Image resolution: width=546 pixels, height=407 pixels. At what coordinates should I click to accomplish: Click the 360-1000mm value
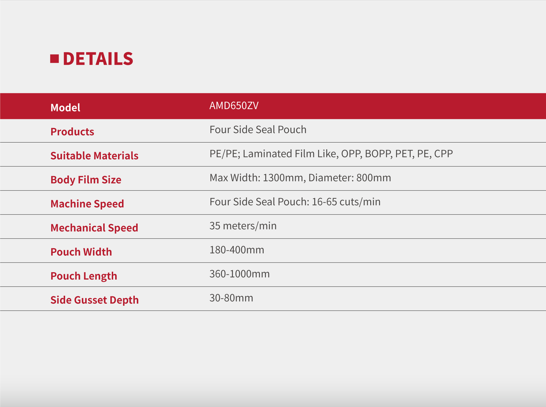[x=239, y=274]
